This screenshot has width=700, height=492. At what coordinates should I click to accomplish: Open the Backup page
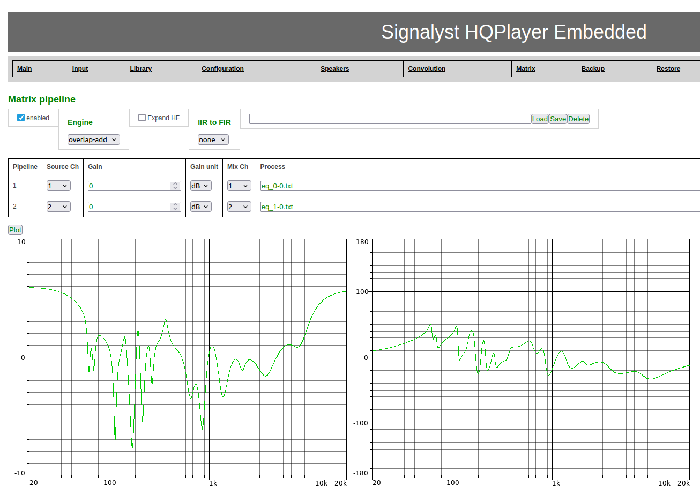pyautogui.click(x=593, y=69)
